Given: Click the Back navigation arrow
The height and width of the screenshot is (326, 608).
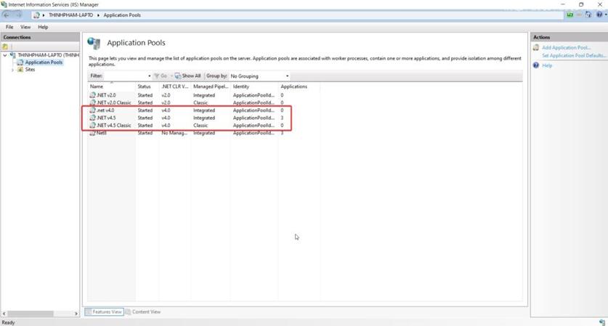Looking at the screenshot, I should point(7,15).
